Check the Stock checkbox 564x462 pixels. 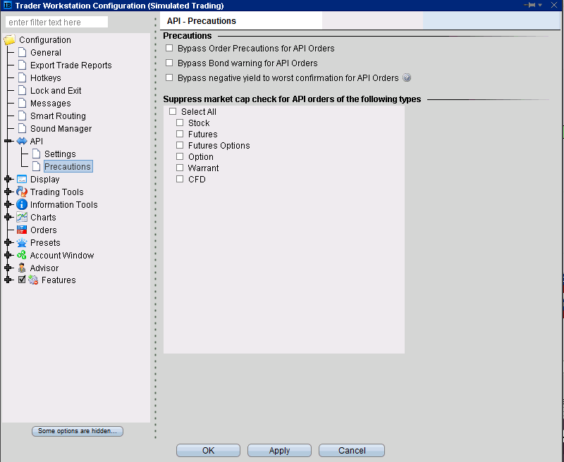[180, 123]
